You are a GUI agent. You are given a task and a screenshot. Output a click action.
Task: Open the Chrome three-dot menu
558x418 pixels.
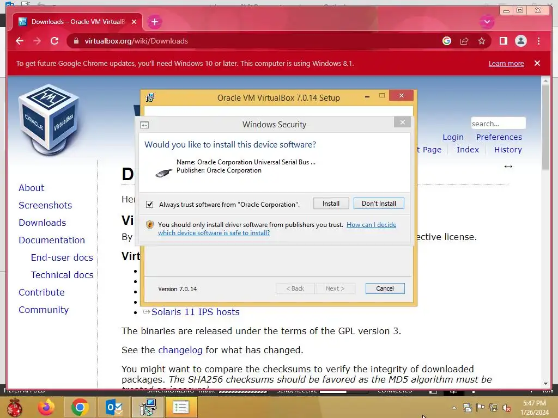[538, 41]
